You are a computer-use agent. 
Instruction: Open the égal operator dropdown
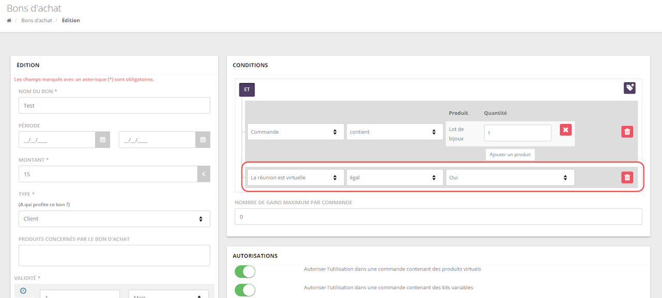(395, 178)
